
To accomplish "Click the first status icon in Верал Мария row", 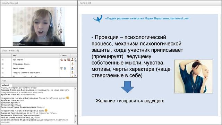I will point(61,68).
